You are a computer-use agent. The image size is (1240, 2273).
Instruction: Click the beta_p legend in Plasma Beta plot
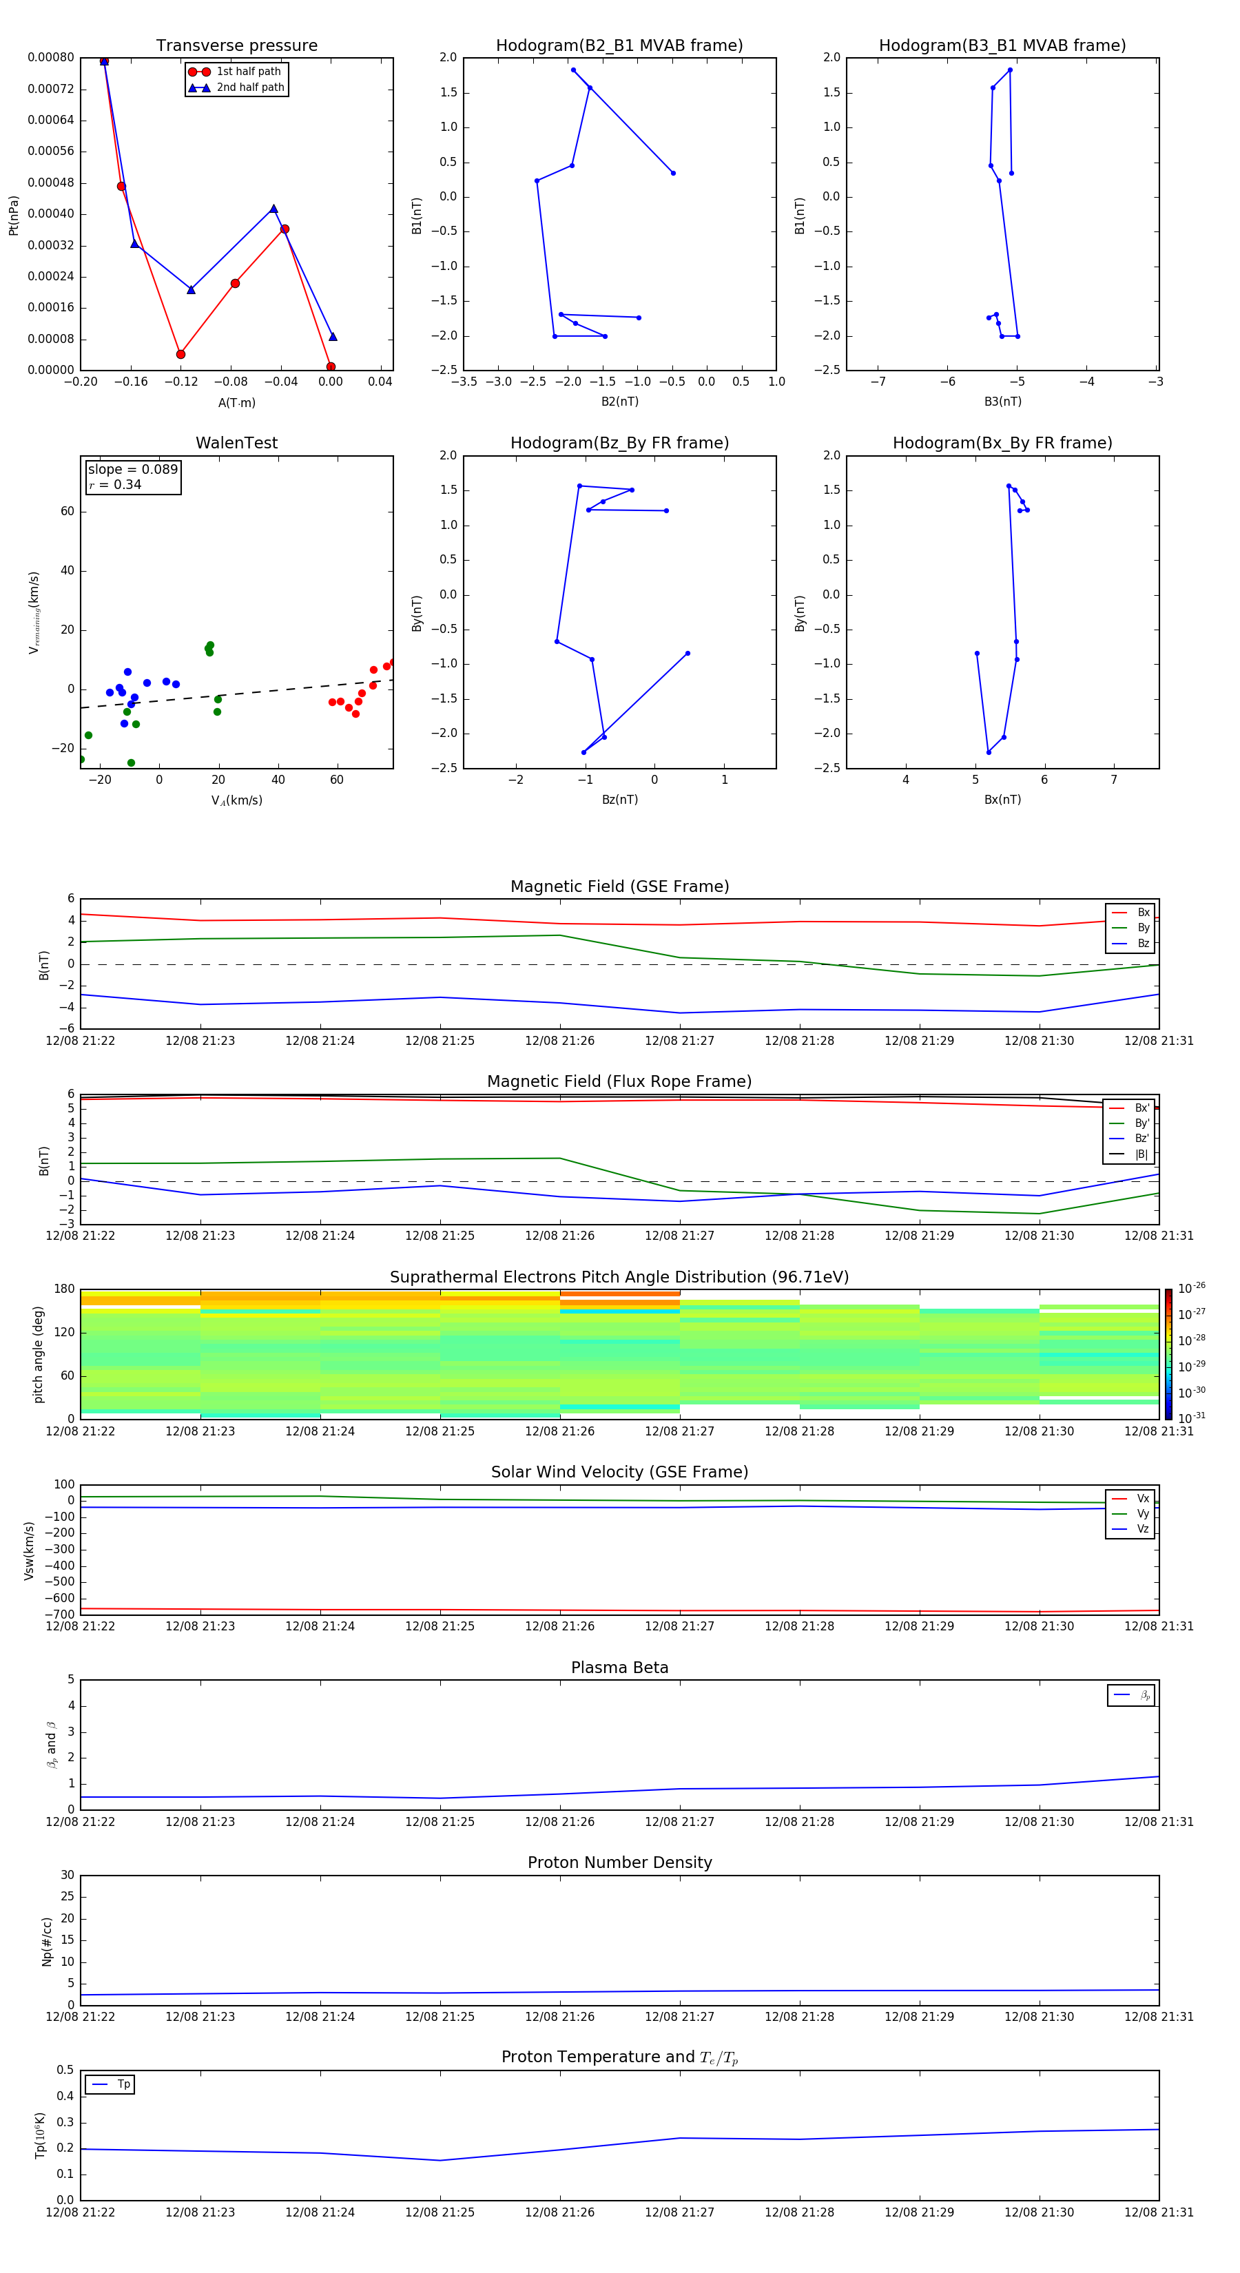click(x=1131, y=1695)
